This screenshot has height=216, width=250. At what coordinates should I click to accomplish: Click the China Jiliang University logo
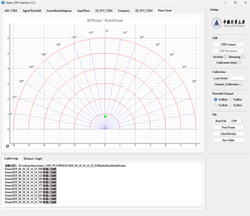(x=228, y=23)
